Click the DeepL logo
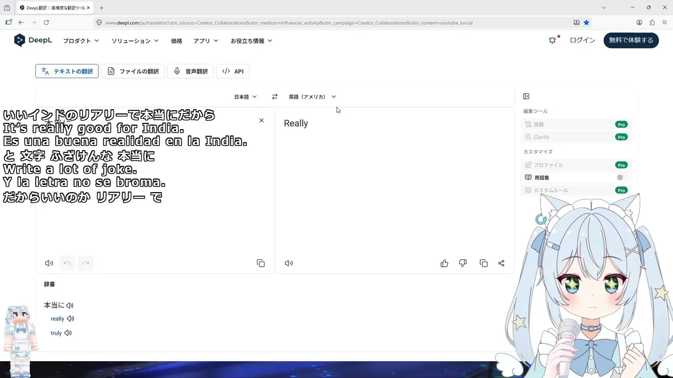Image resolution: width=673 pixels, height=378 pixels. click(x=33, y=40)
